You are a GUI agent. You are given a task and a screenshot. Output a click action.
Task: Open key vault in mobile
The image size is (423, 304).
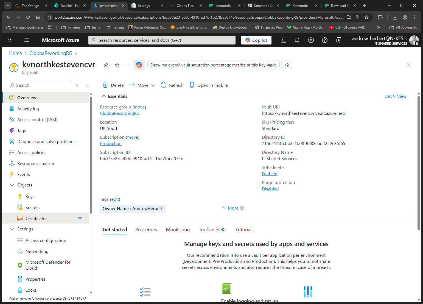tap(209, 85)
